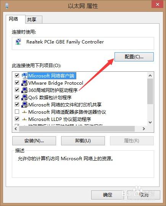This screenshot has height=206, width=166.
Task: Click the VMware Bridge Protocol icon
Action: pyautogui.click(x=24, y=83)
